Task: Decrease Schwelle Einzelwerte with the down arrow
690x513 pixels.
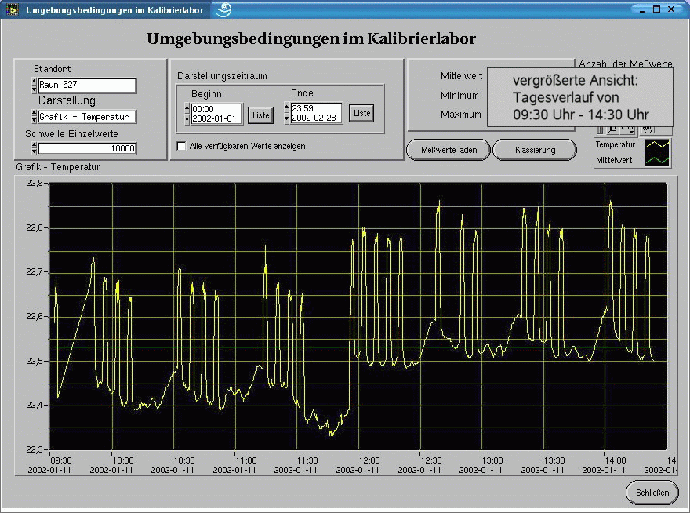Action: click(x=34, y=151)
